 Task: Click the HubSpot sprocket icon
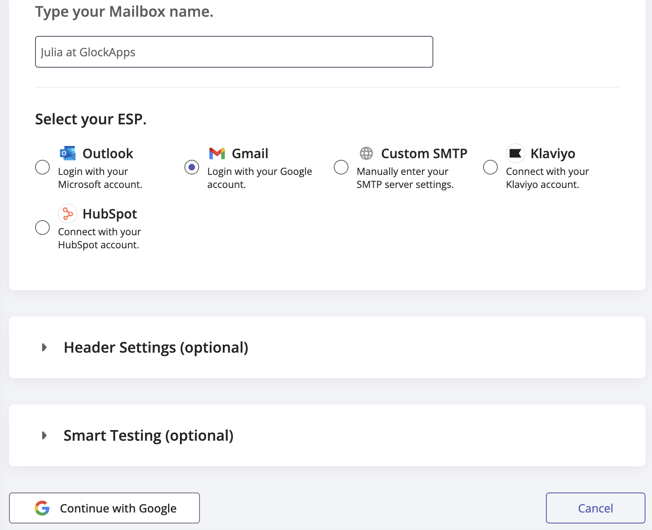tap(68, 214)
